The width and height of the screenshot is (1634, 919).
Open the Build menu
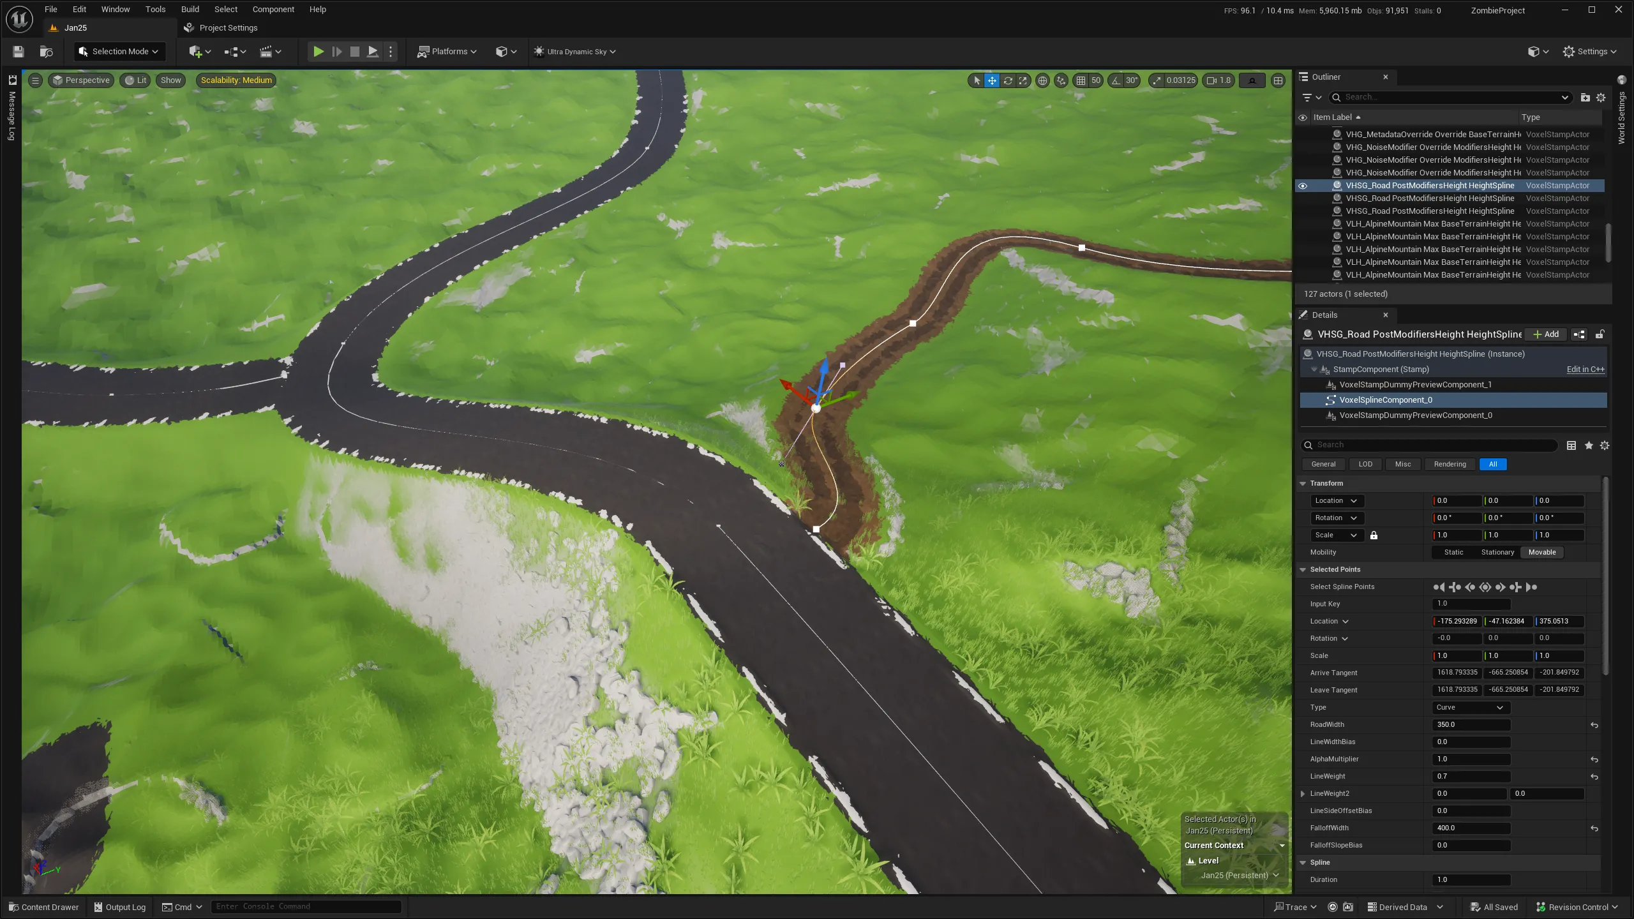coord(190,10)
